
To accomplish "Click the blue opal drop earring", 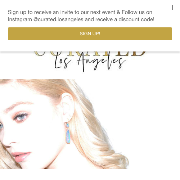I will pyautogui.click(x=68, y=133).
